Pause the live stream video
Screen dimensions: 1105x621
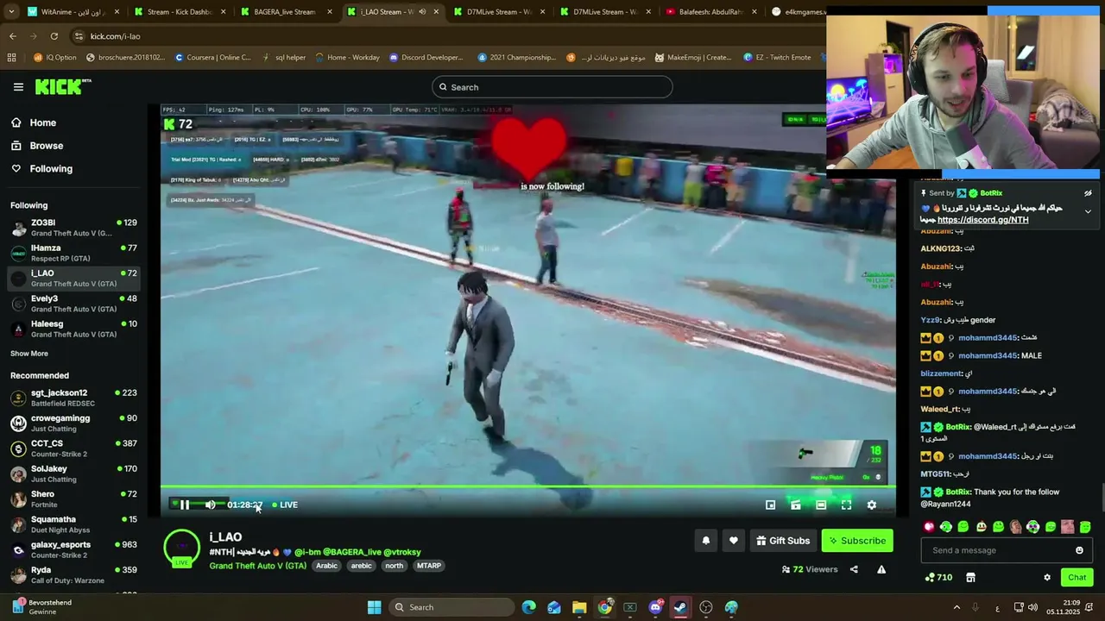coord(185,505)
